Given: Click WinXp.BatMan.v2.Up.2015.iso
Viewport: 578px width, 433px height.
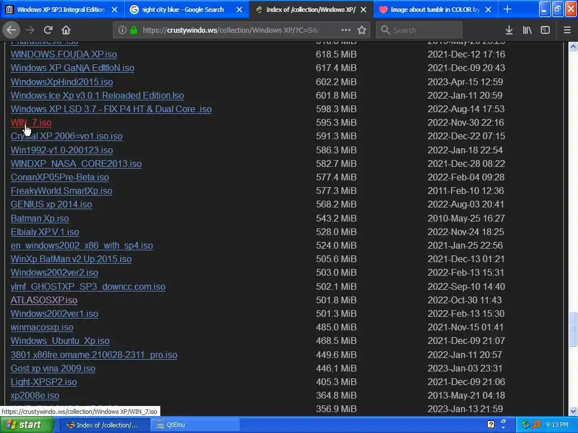Looking at the screenshot, I should [71, 259].
